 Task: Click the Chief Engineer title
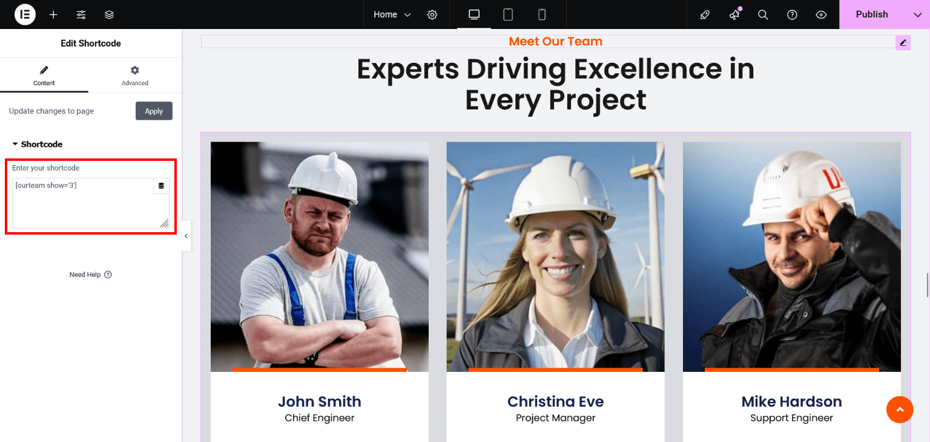(320, 418)
